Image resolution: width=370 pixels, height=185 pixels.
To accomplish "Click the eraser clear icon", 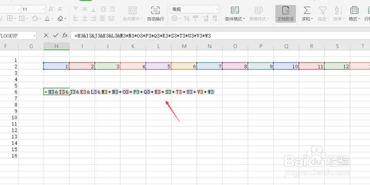I will tap(60, 18).
